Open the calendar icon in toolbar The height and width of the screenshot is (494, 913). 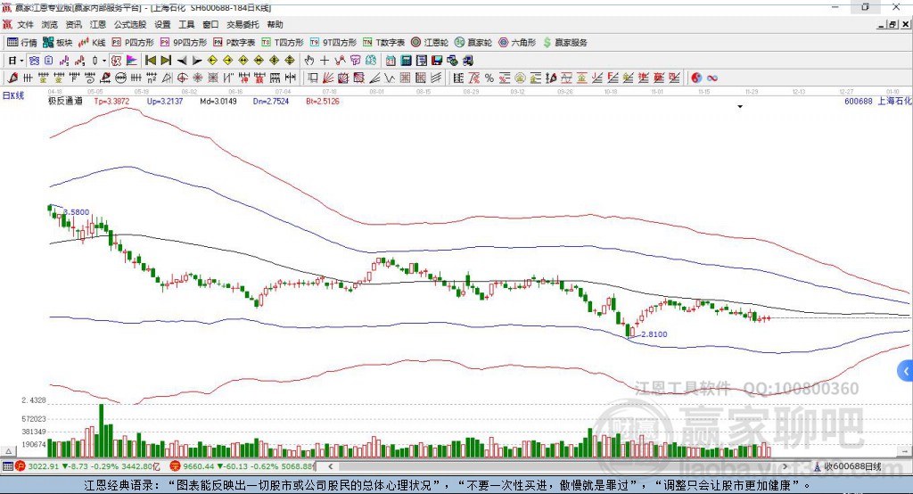pos(391,61)
